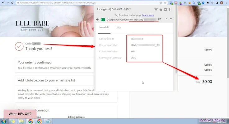Open the blue circle extension icon
229x124 pixels.
pos(203,3)
